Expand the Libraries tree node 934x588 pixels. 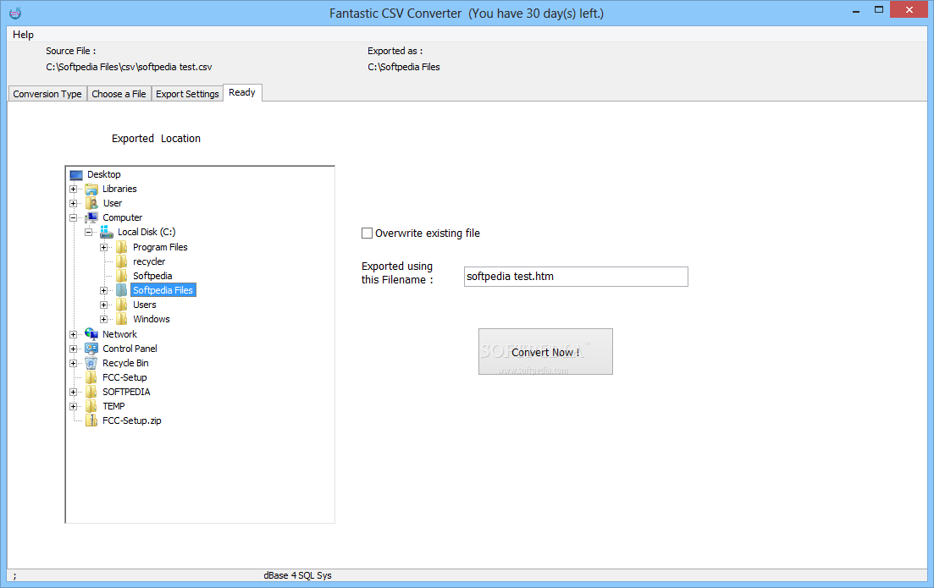tap(74, 190)
